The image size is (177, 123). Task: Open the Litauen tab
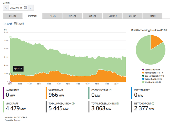133,16
